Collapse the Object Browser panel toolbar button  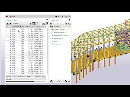(x=7, y=23)
